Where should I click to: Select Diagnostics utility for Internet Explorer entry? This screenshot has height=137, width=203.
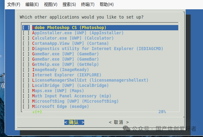(97, 49)
